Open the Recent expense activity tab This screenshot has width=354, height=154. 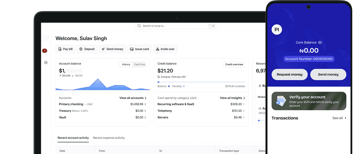click(109, 138)
